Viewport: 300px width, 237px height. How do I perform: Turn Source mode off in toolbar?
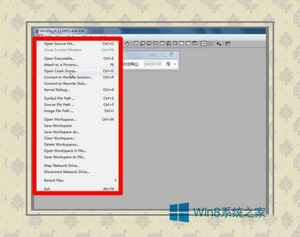pos(210,43)
